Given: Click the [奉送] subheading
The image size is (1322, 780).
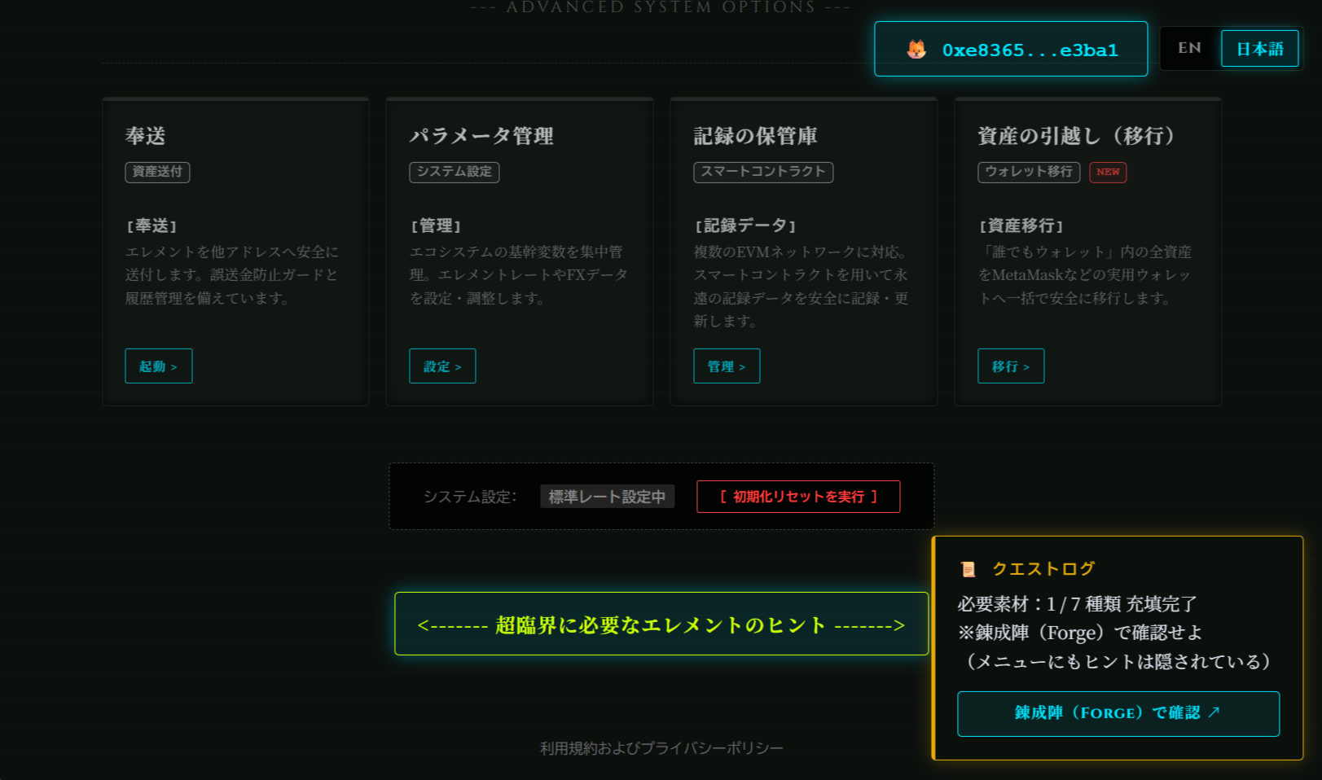Looking at the screenshot, I should pos(151,226).
